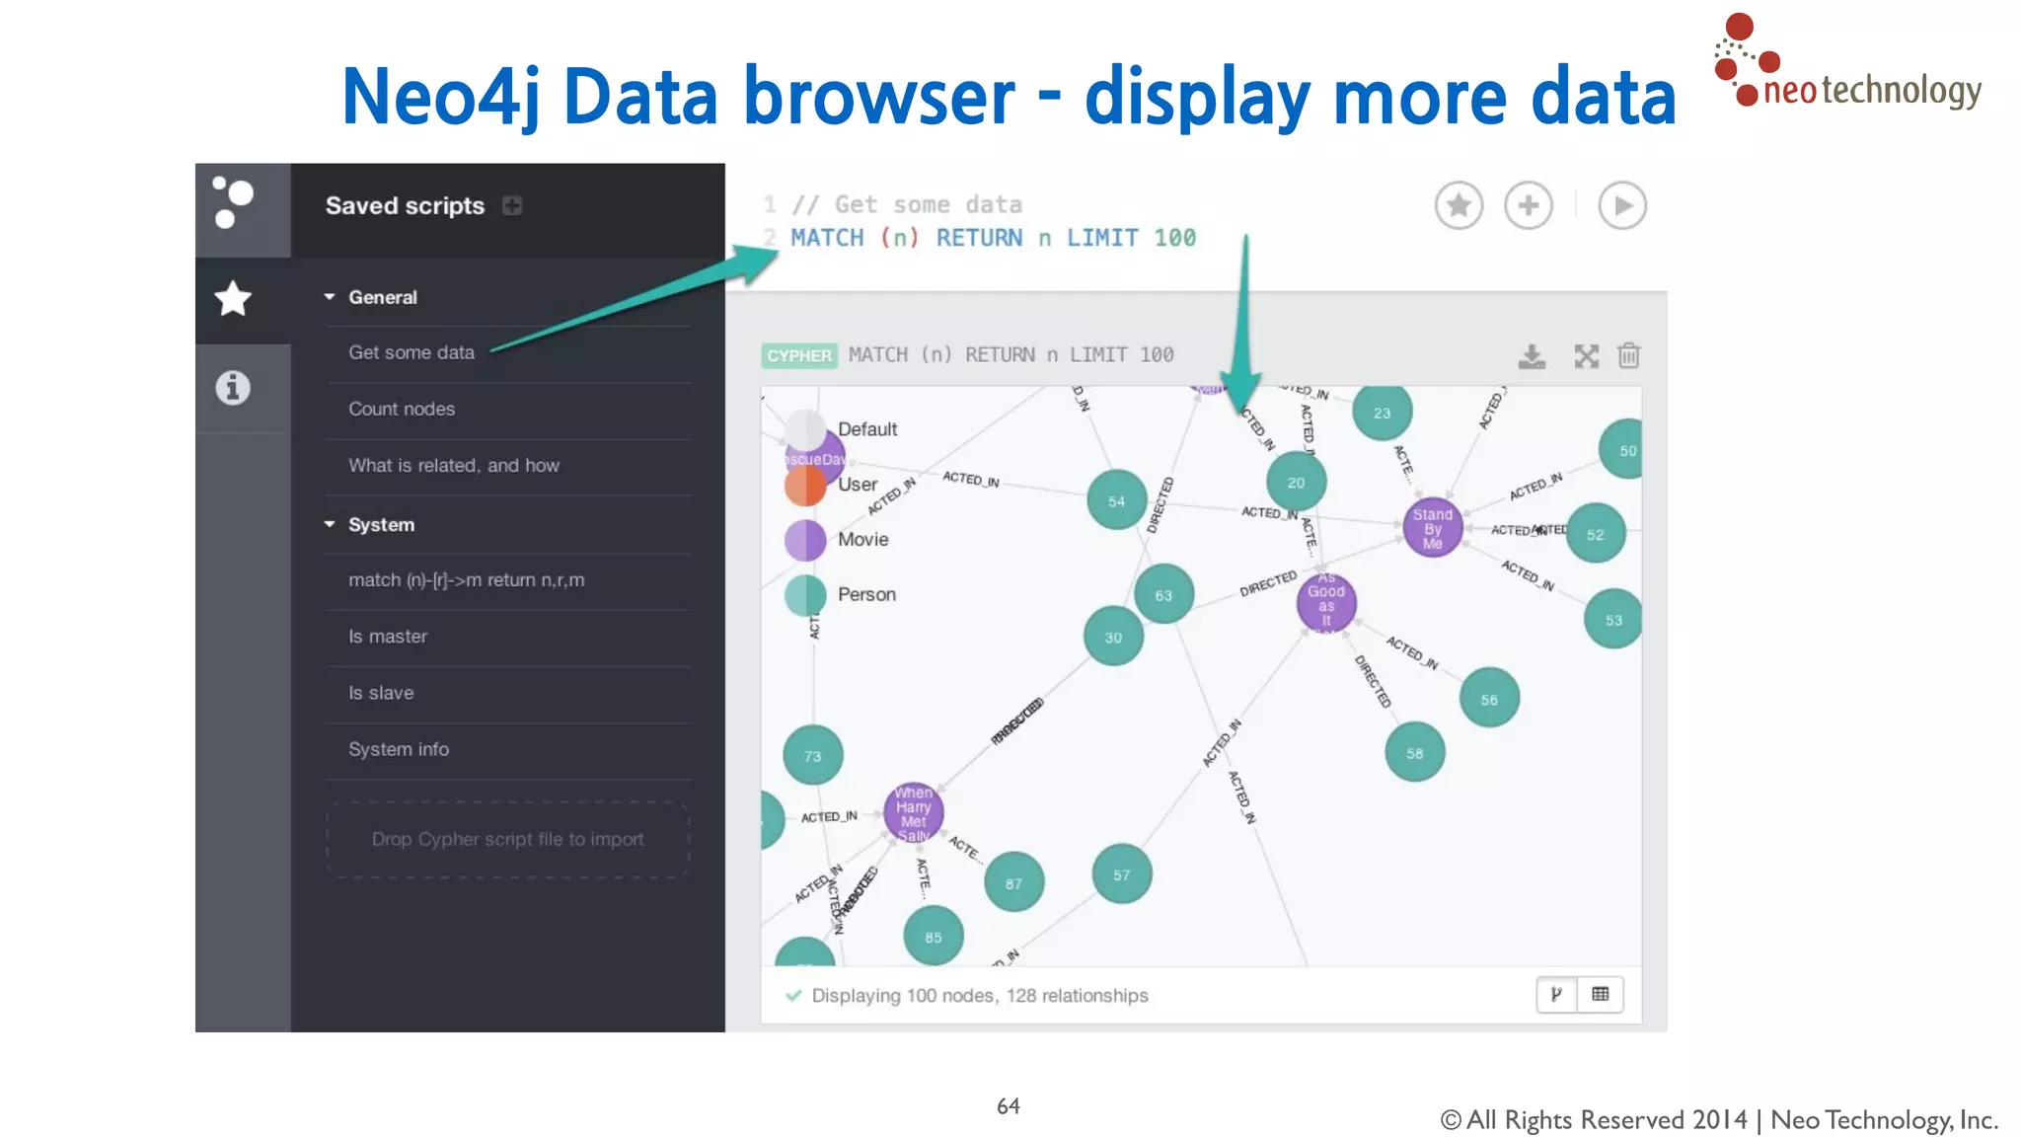Expand result frame to fullscreen

coord(1586,355)
